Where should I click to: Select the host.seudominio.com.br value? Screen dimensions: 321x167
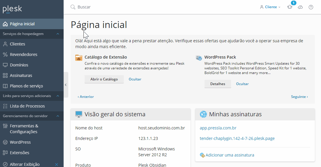point(162,128)
